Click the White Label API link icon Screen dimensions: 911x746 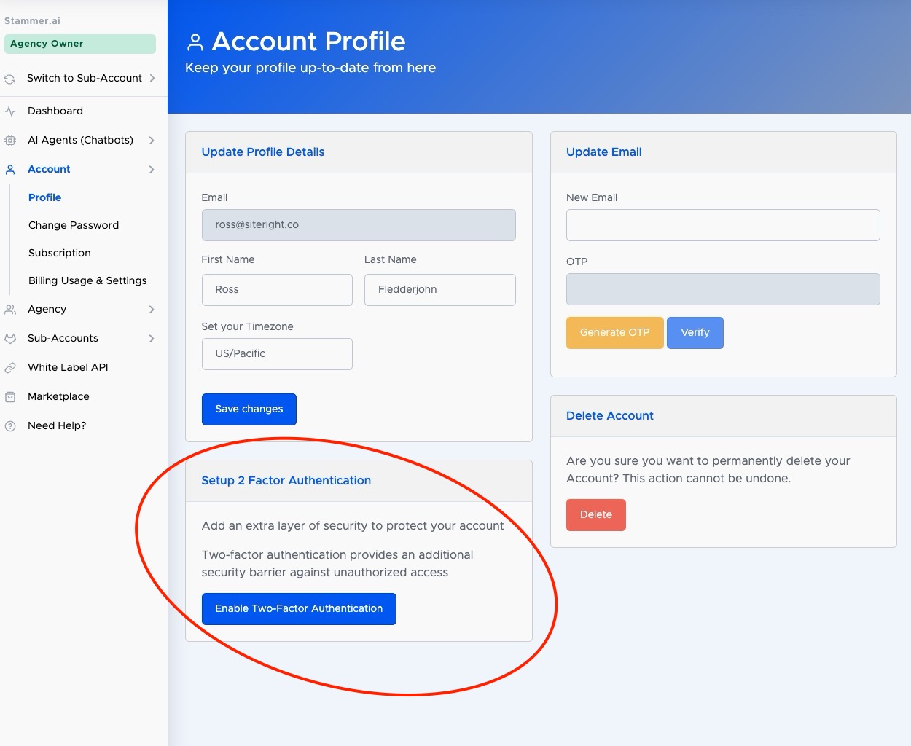[10, 368]
